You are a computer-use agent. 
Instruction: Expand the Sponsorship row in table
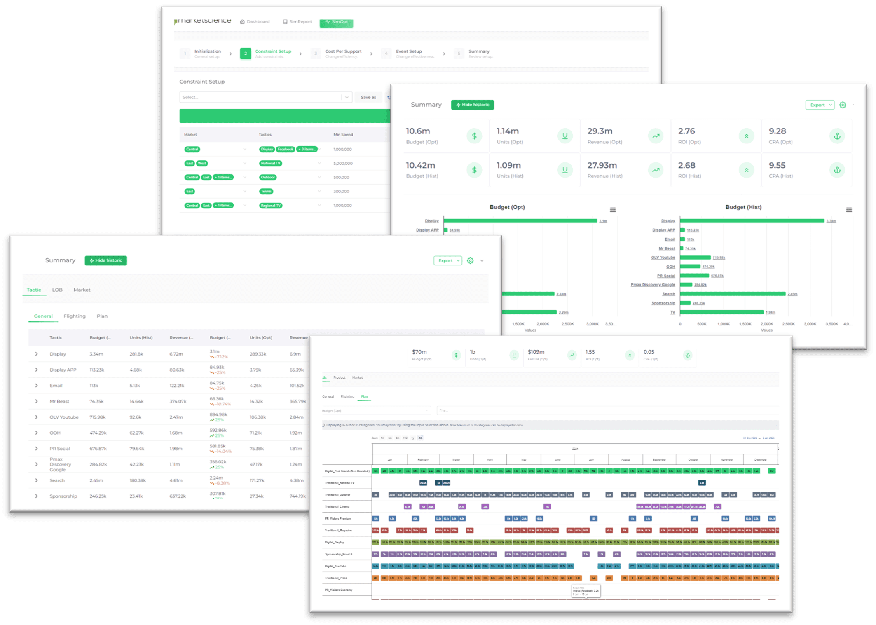coord(36,496)
